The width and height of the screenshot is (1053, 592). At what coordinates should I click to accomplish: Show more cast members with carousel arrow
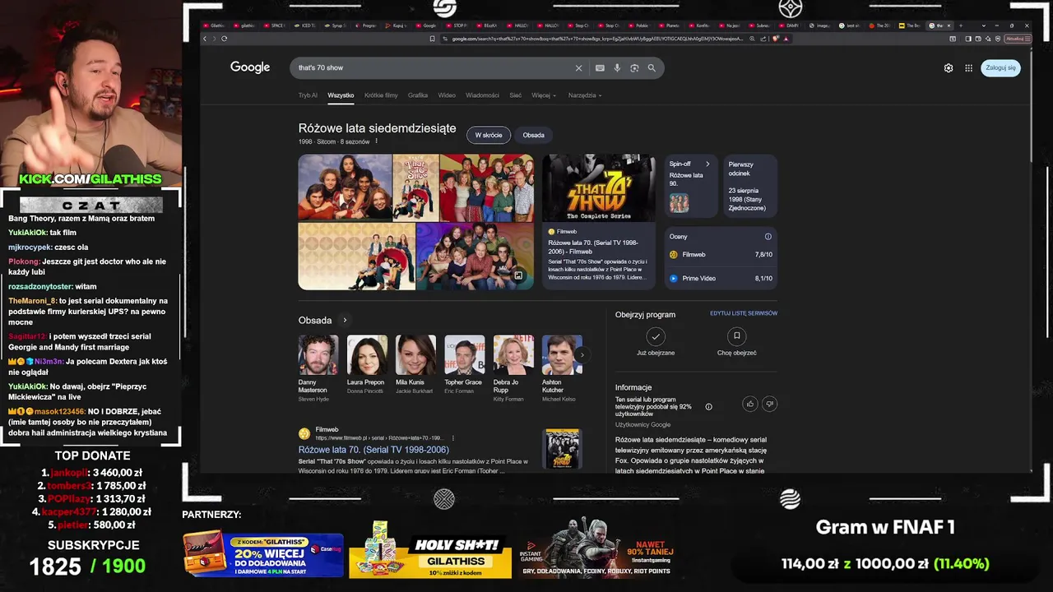click(582, 355)
